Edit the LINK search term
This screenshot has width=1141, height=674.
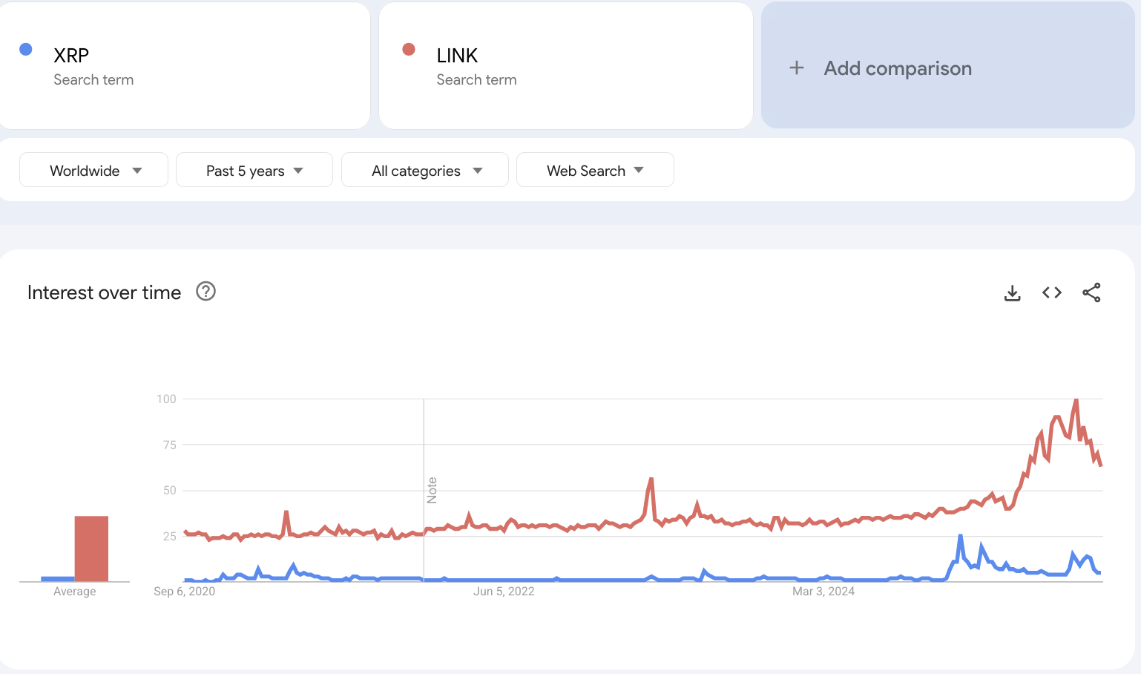[x=457, y=56]
